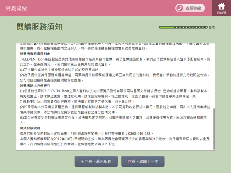Click the dotted unfilled part of progress bar
The image size is (231, 173).
pos(192,27)
